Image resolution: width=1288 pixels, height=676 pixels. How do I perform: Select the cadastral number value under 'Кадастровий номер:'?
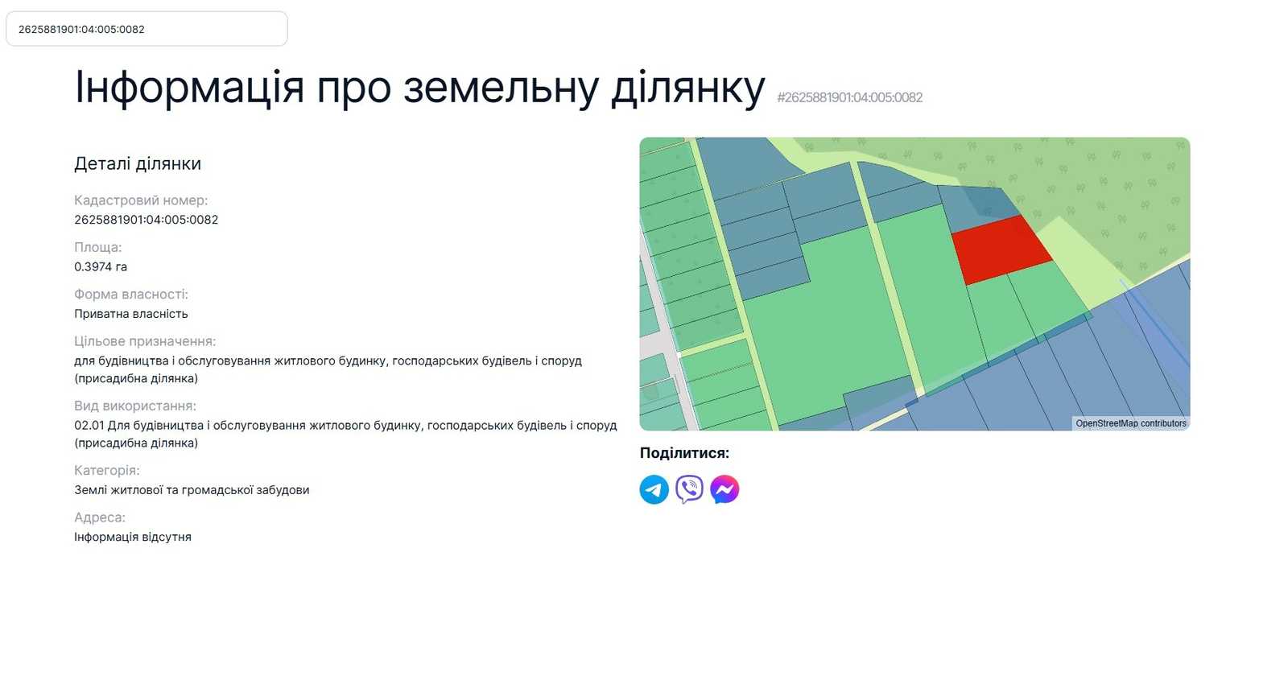pyautogui.click(x=147, y=220)
